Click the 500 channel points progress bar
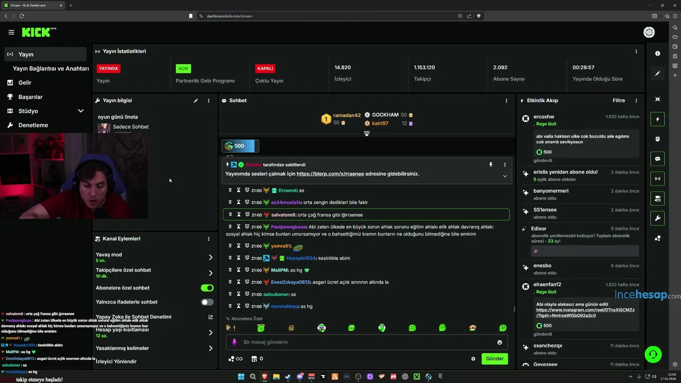The width and height of the screenshot is (681, 383). click(240, 146)
